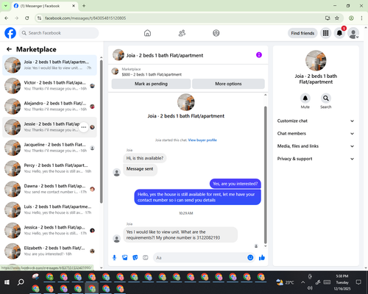Open the emoji picker in composer
Screen dimensions: 368x294
tap(250, 257)
